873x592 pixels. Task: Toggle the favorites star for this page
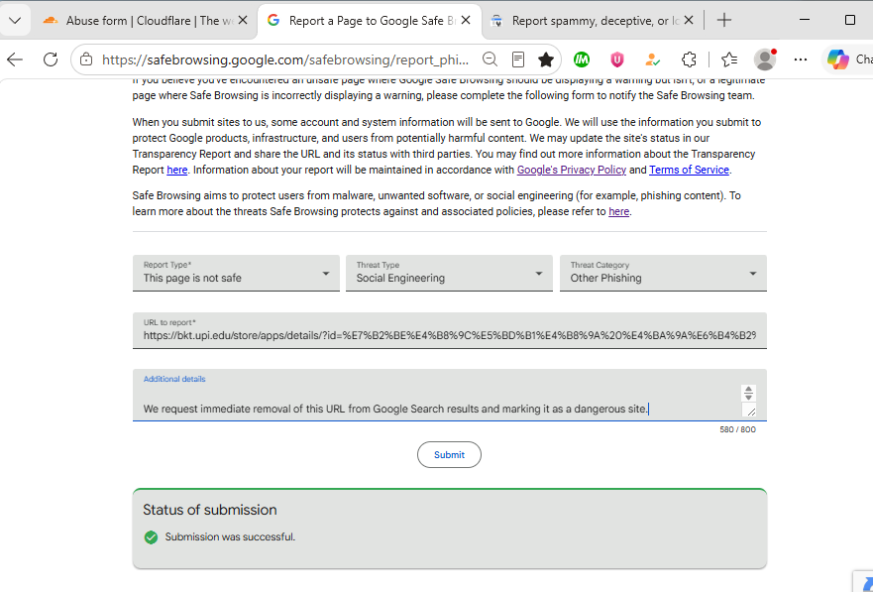(x=546, y=59)
